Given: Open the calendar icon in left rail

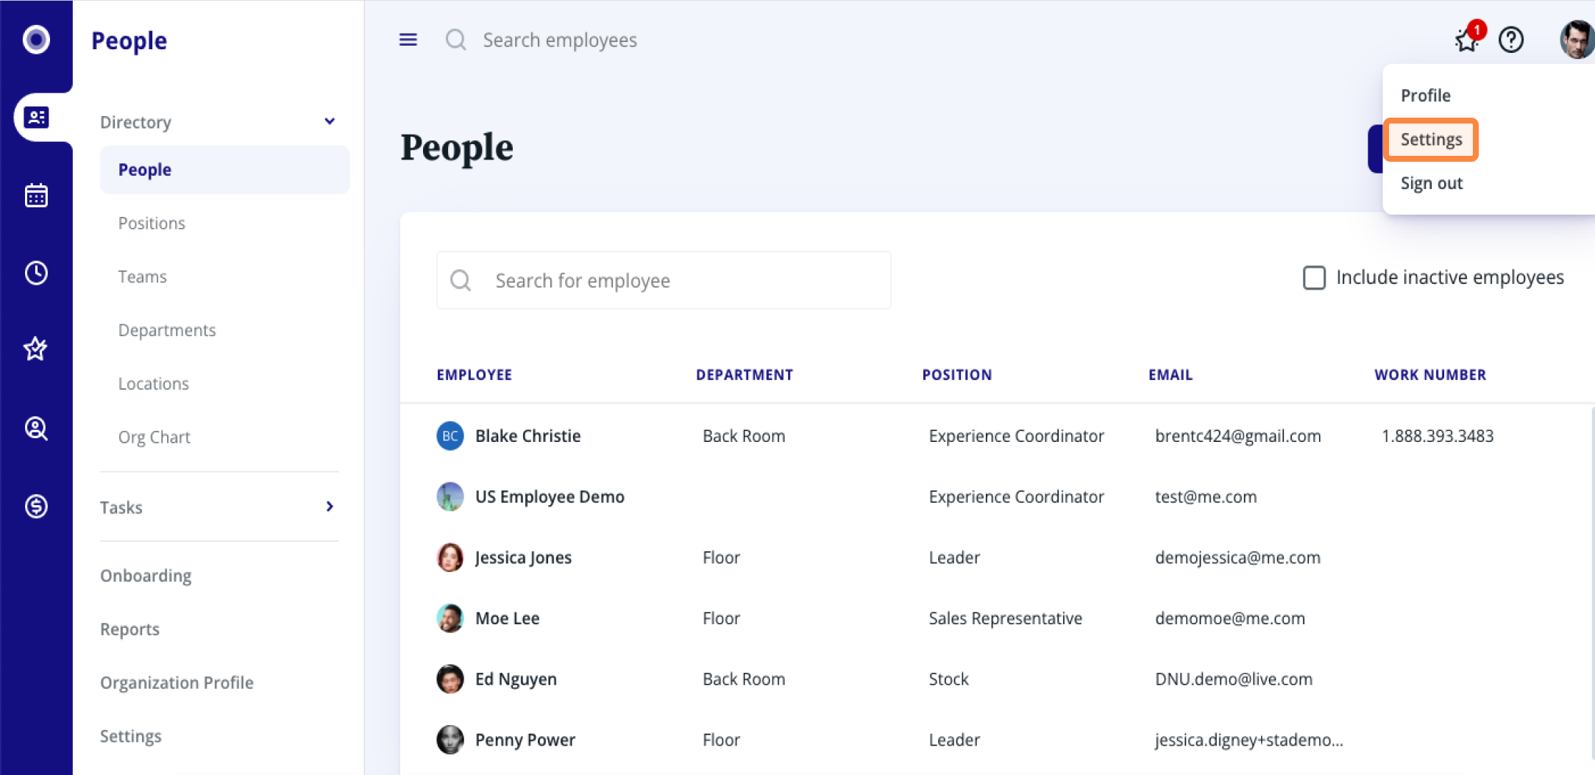Looking at the screenshot, I should 36,196.
